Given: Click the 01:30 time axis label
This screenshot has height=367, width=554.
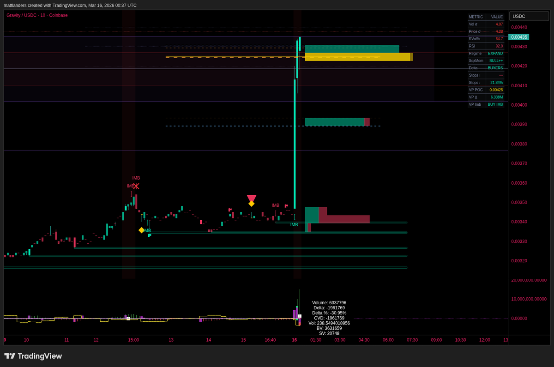Looking at the screenshot, I should click(316, 340).
